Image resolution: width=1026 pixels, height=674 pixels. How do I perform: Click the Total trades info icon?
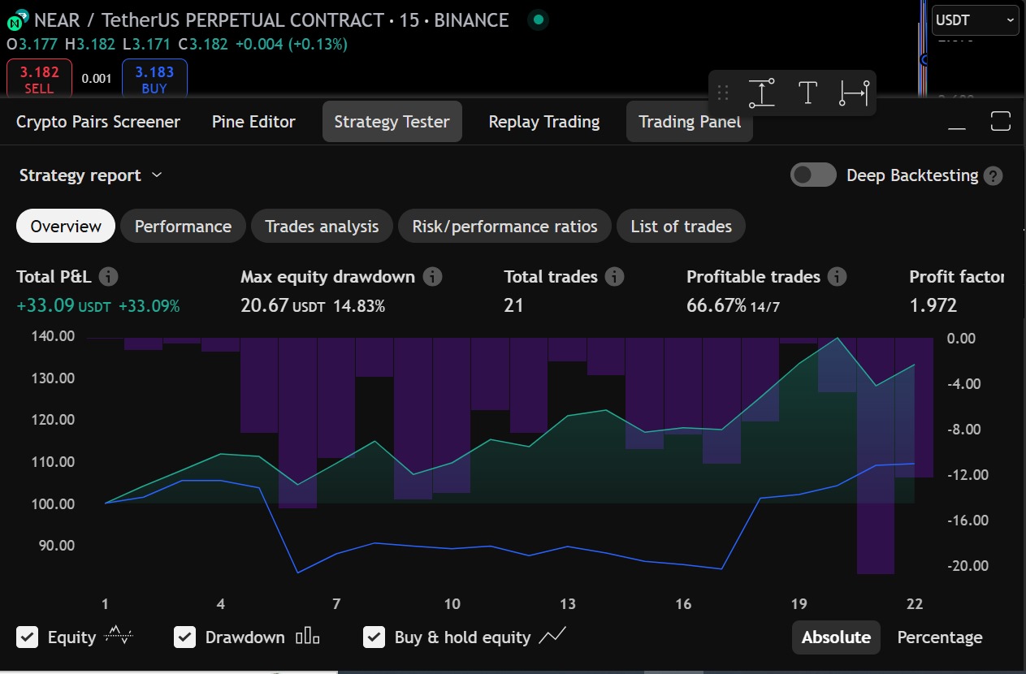pyautogui.click(x=615, y=277)
